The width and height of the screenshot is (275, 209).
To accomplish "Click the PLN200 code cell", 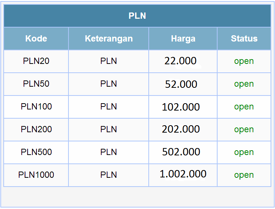I will point(36,130).
